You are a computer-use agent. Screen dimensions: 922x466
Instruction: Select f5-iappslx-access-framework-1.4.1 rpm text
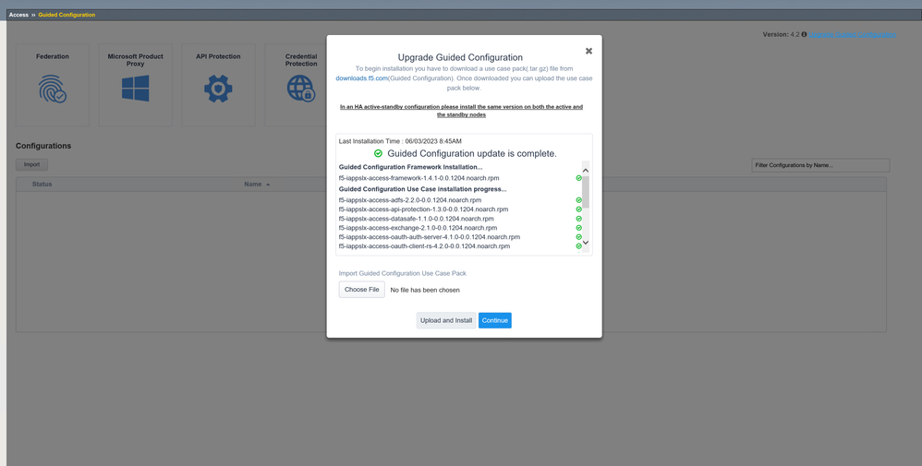(x=419, y=178)
